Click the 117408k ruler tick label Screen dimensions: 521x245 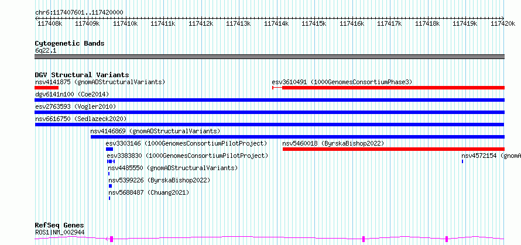coord(50,23)
